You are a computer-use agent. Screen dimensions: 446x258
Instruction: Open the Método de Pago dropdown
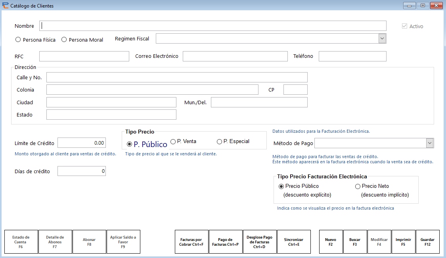click(429, 143)
